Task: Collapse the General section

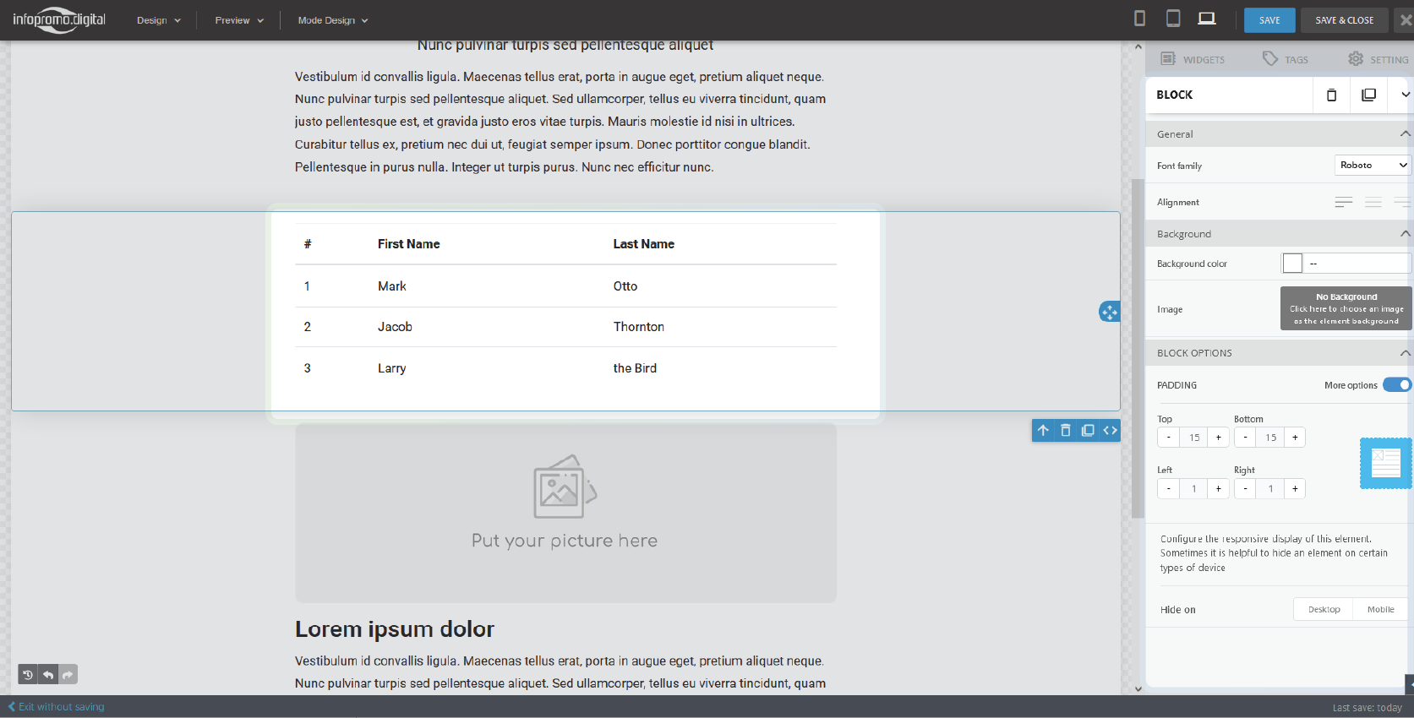Action: tap(1405, 133)
